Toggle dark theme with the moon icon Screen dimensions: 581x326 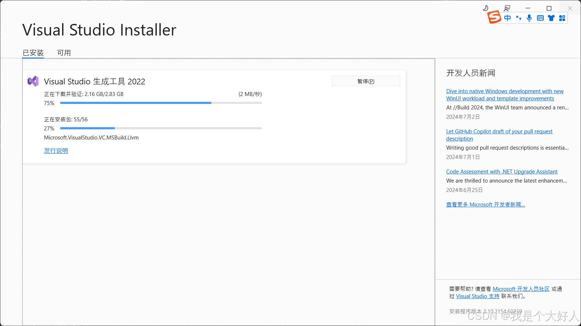[485, 8]
